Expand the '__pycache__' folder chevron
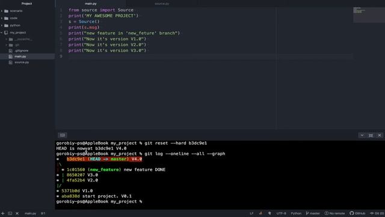 pos(7,39)
